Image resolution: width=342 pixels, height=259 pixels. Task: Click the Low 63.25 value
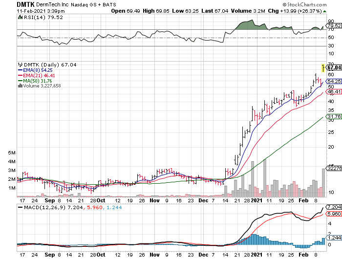[185, 11]
